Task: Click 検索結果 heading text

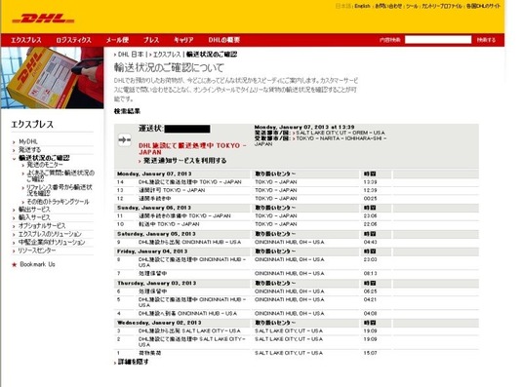Action: pyautogui.click(x=127, y=111)
